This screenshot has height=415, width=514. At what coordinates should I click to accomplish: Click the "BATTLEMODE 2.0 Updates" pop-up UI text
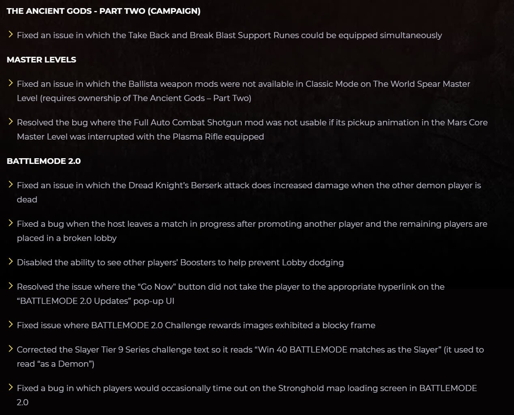point(95,301)
